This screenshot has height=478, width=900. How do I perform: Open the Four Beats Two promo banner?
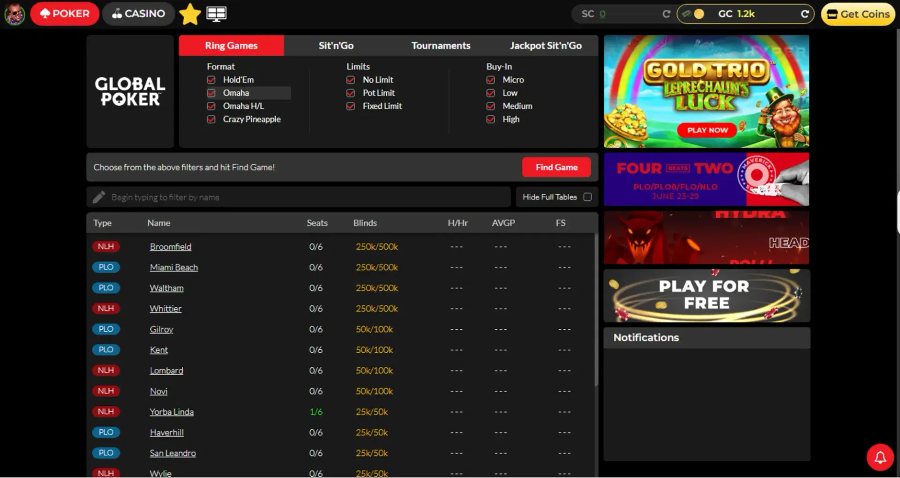[706, 179]
